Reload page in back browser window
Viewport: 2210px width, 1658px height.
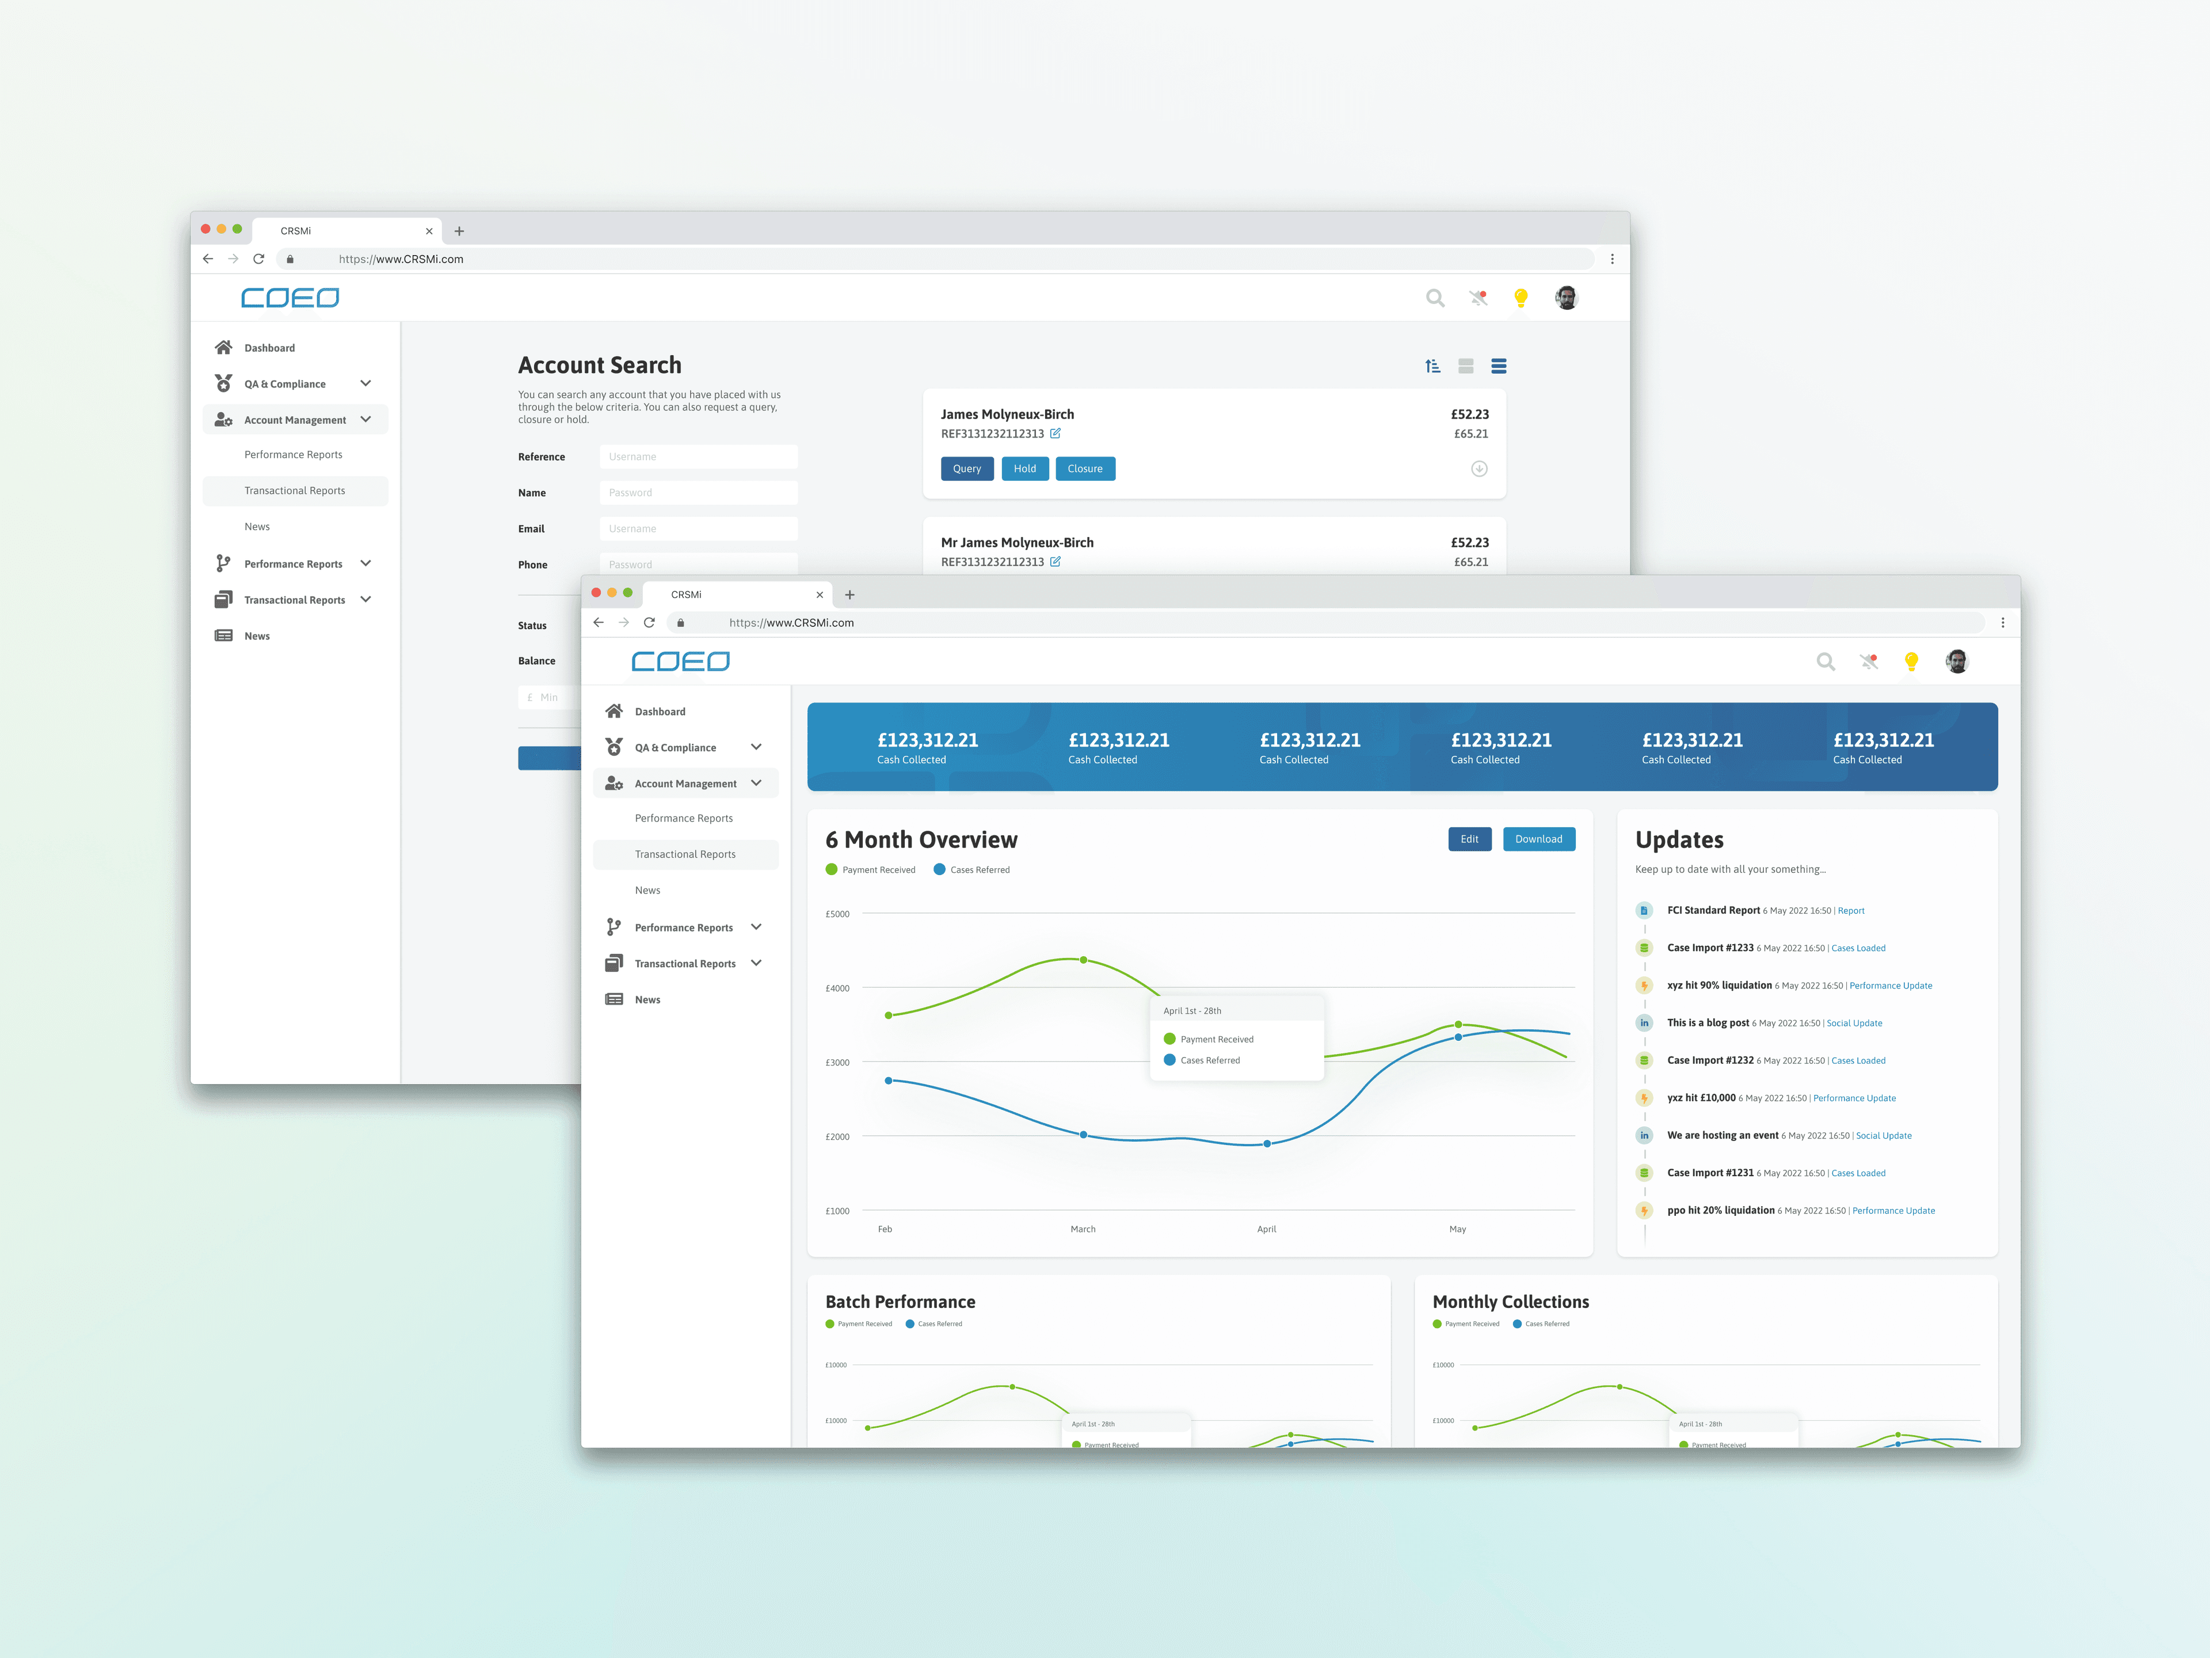pos(259,259)
